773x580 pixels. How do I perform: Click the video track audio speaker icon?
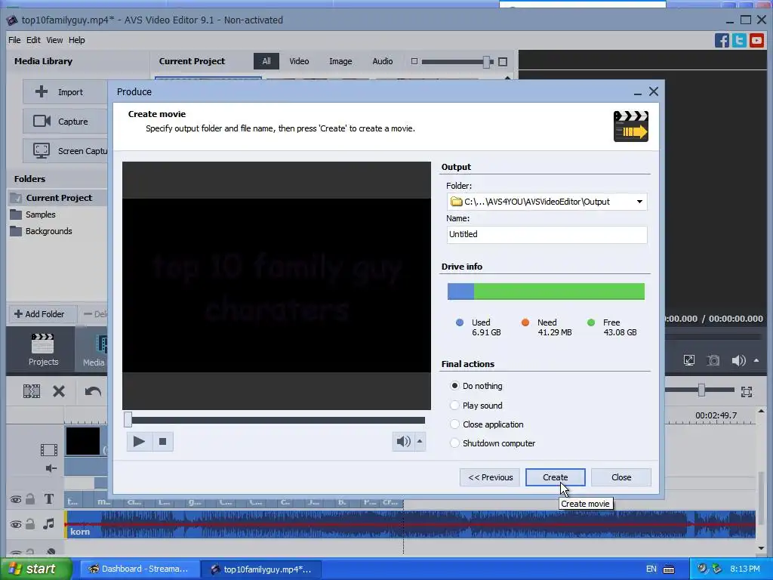(51, 468)
